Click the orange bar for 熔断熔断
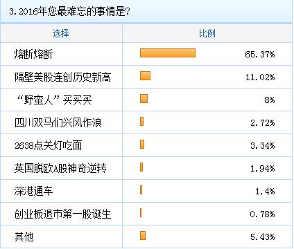This screenshot has height=249, width=294. 168,53
